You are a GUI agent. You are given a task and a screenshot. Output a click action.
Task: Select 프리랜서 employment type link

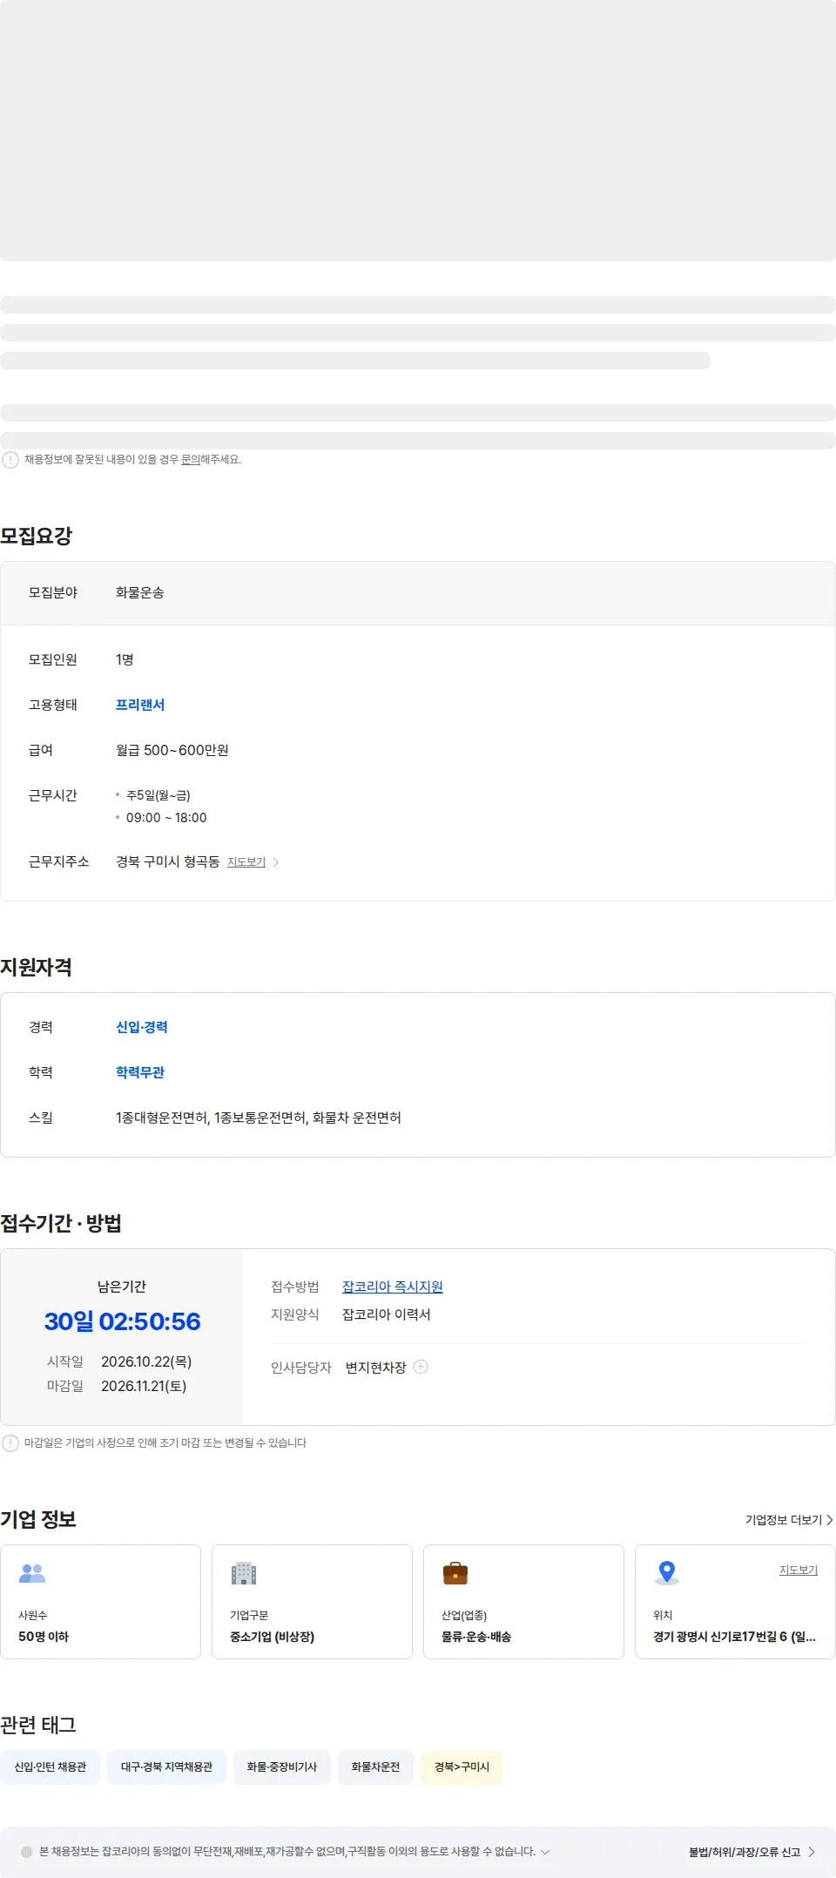(x=140, y=705)
